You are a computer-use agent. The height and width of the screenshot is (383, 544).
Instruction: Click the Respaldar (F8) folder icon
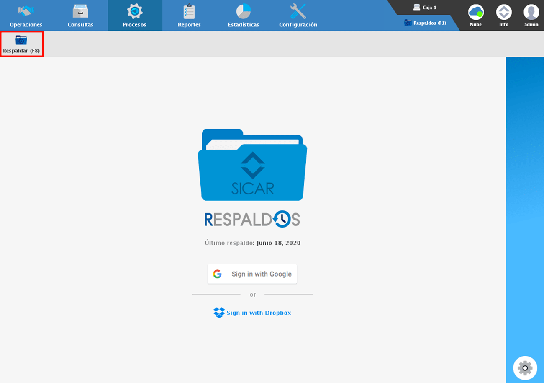coord(22,41)
